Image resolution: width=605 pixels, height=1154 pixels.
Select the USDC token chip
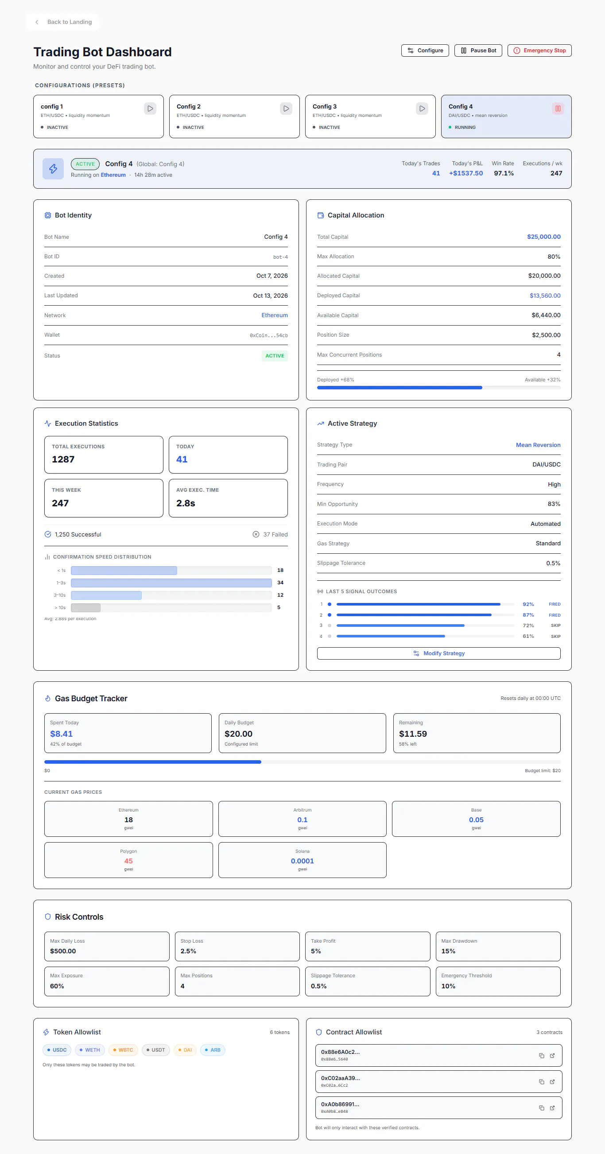(56, 1050)
